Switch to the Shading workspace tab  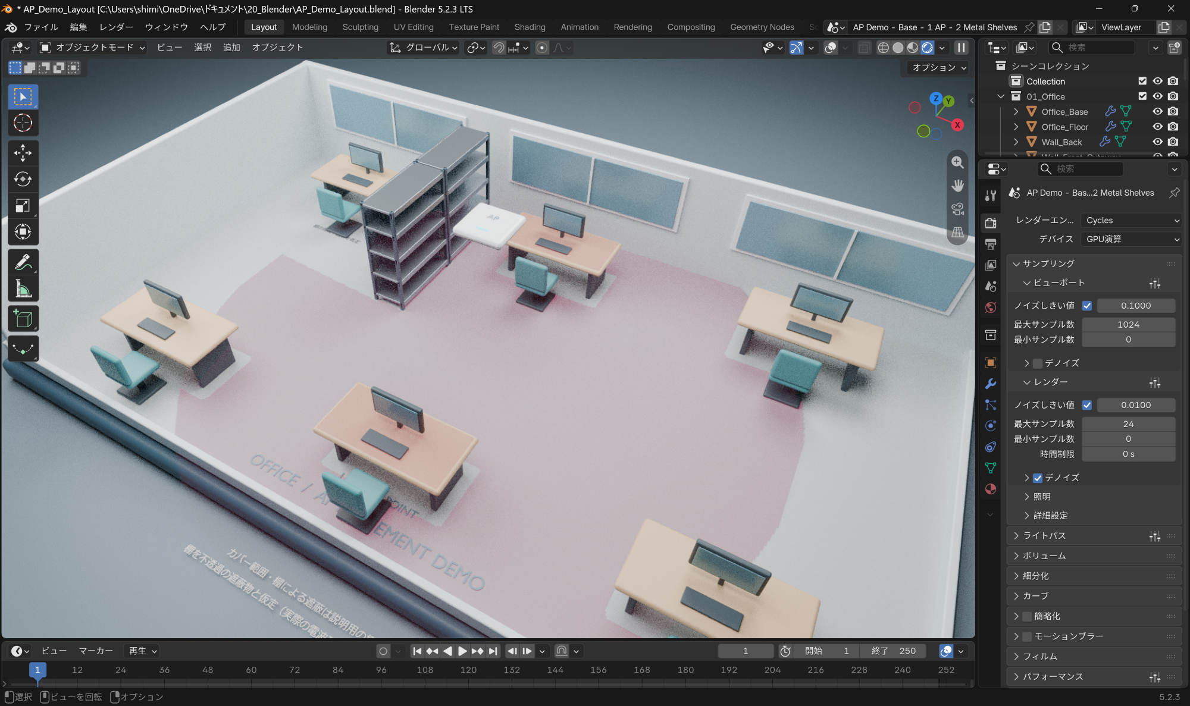point(530,27)
